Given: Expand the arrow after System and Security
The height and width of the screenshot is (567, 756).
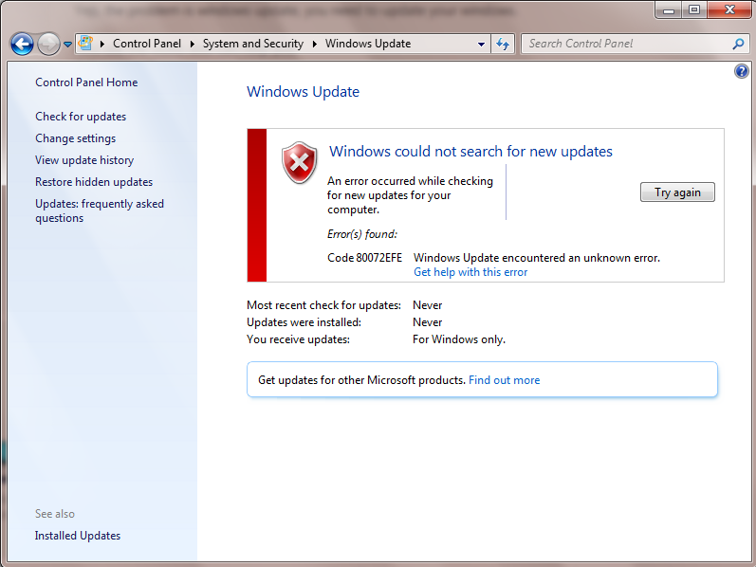Looking at the screenshot, I should [x=315, y=44].
